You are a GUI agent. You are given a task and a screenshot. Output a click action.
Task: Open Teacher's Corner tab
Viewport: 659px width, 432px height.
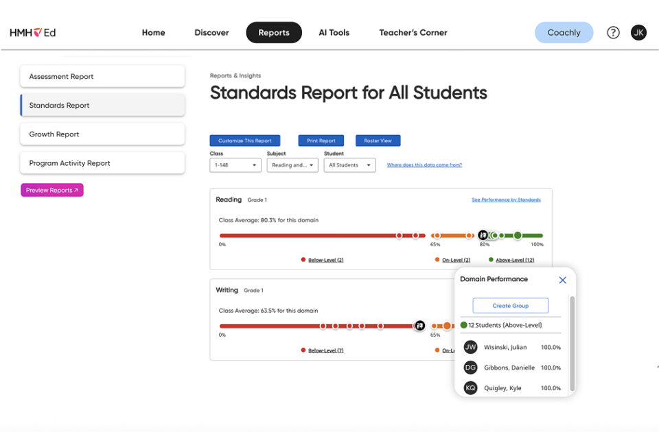(x=413, y=32)
